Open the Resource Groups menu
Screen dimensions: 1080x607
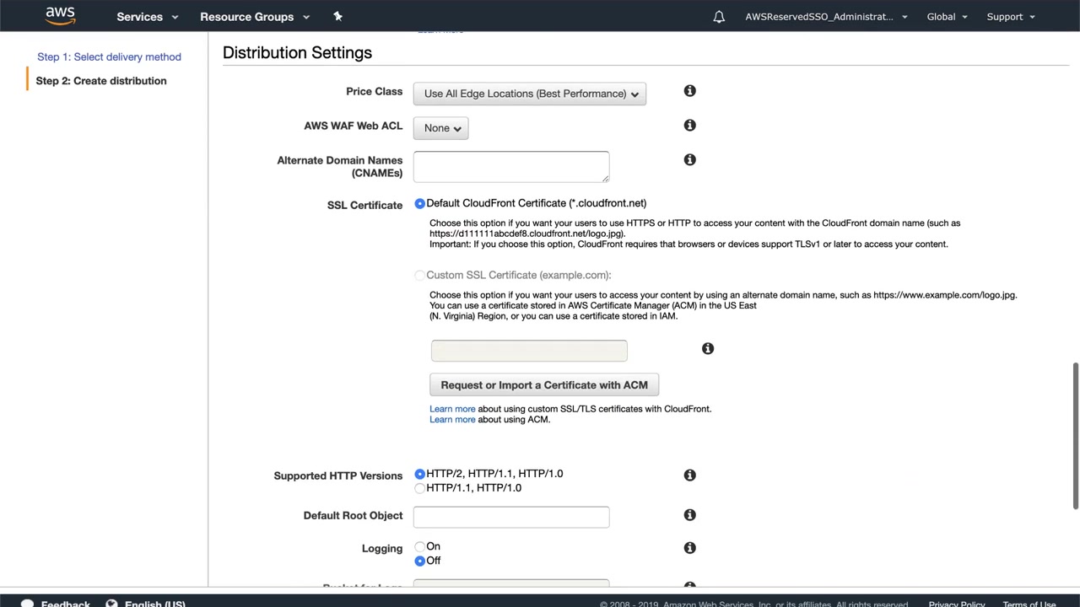click(255, 17)
